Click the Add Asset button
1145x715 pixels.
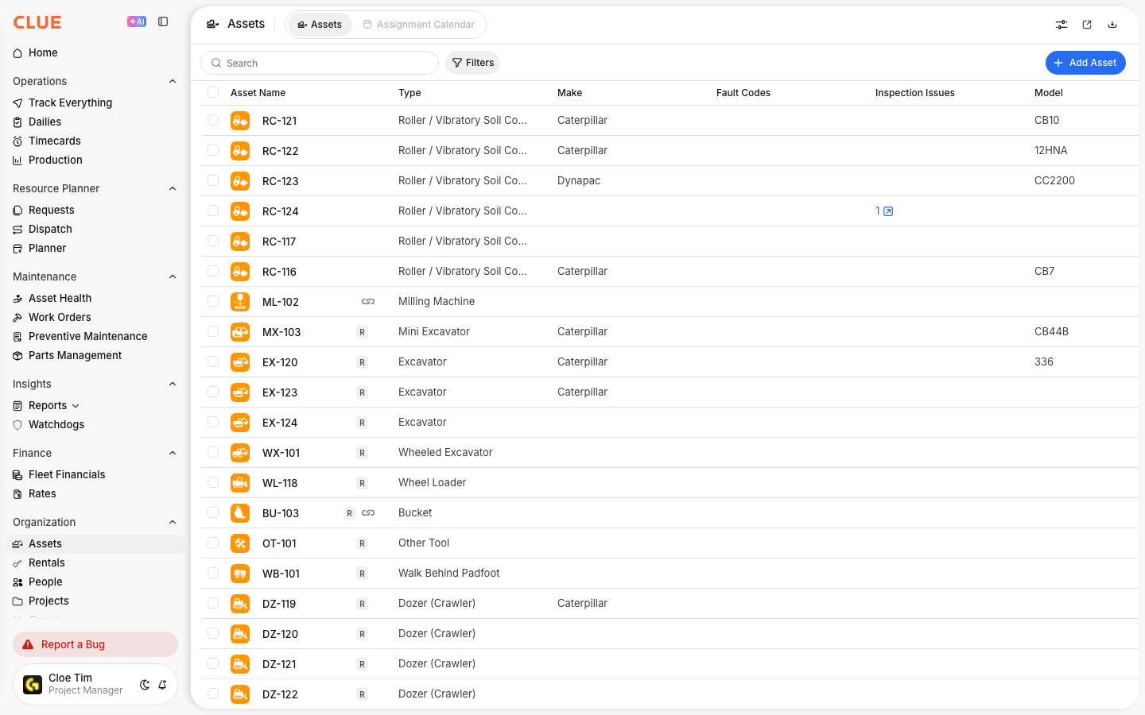pos(1085,63)
